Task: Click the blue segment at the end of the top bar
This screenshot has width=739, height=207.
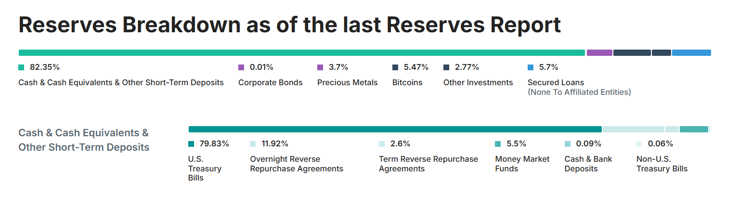Action: (x=691, y=52)
